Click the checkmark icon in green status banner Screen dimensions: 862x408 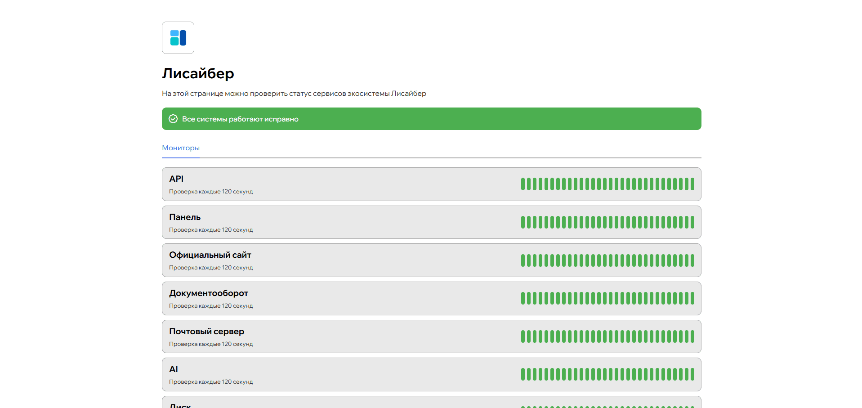point(173,119)
